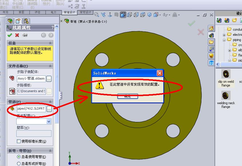Browse for routing subassembly file
This screenshot has width=242, height=166.
click(49, 79)
